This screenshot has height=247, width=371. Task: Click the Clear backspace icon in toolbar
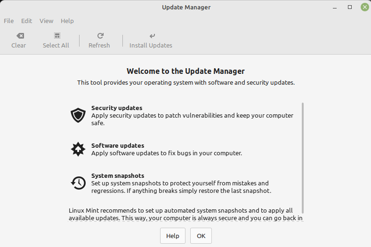(19, 36)
